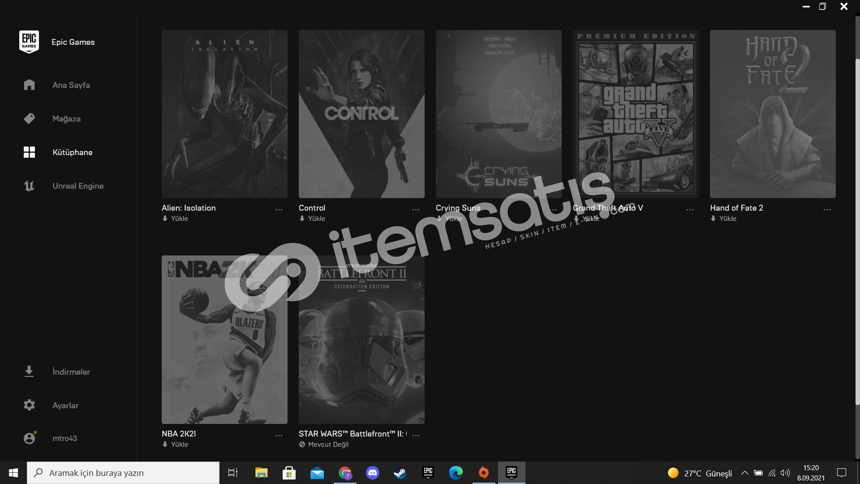The height and width of the screenshot is (484, 860).
Task: Open Microsoft Store taskbar icon
Action: click(x=289, y=473)
